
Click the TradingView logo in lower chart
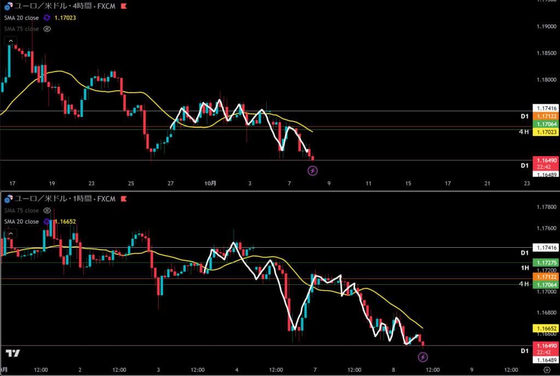[13, 353]
